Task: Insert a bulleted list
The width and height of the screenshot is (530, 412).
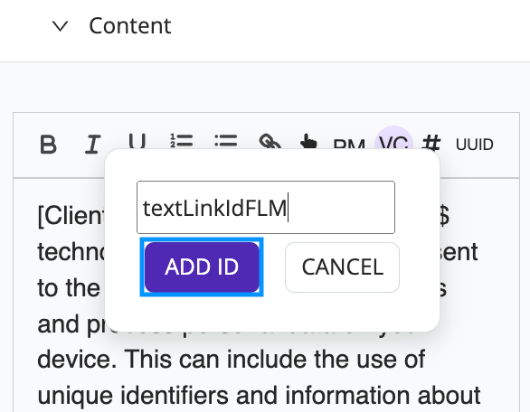Action: pyautogui.click(x=226, y=141)
